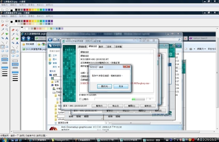Select Ellipse tool in 2,病毒還是存在.jpg Paint toolbox
This screenshot has width=219, height=142.
tap(2, 51)
